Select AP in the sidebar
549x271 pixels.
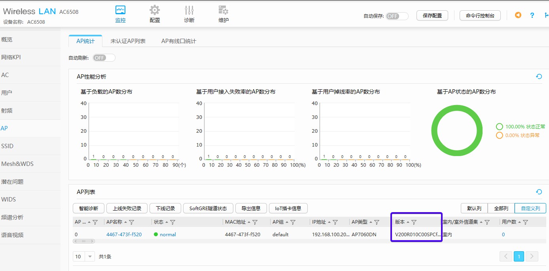tap(30, 128)
